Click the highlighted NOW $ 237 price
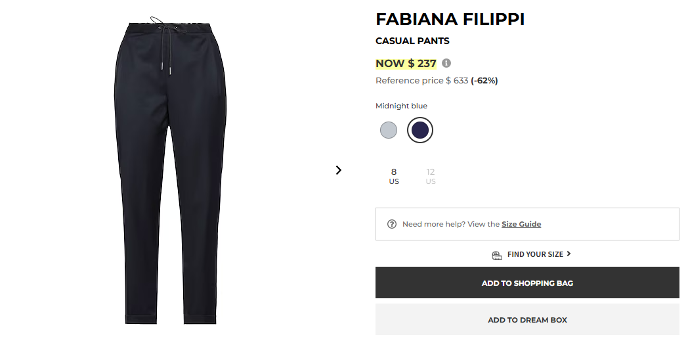Viewport: 688px width, 339px height. coord(406,64)
